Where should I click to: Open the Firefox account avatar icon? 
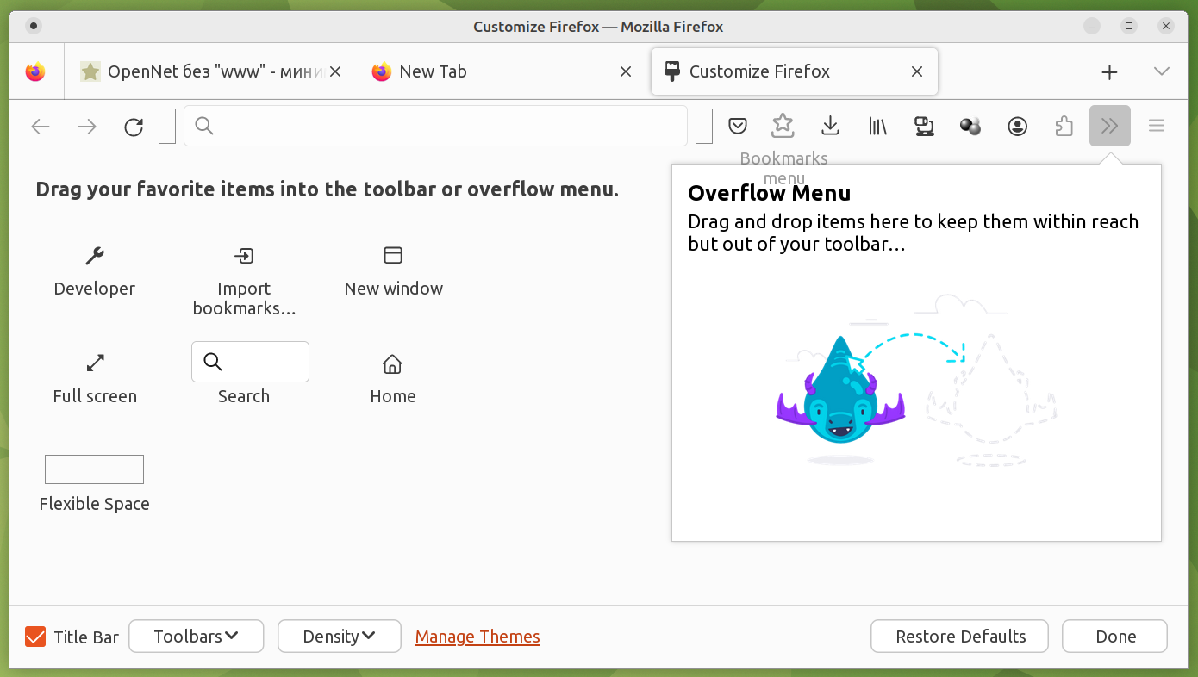[1017, 126]
